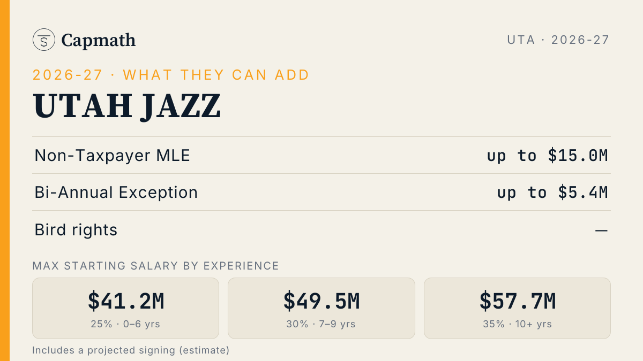Select the Bi-Annual Exception row label
The width and height of the screenshot is (643, 361).
(x=116, y=193)
